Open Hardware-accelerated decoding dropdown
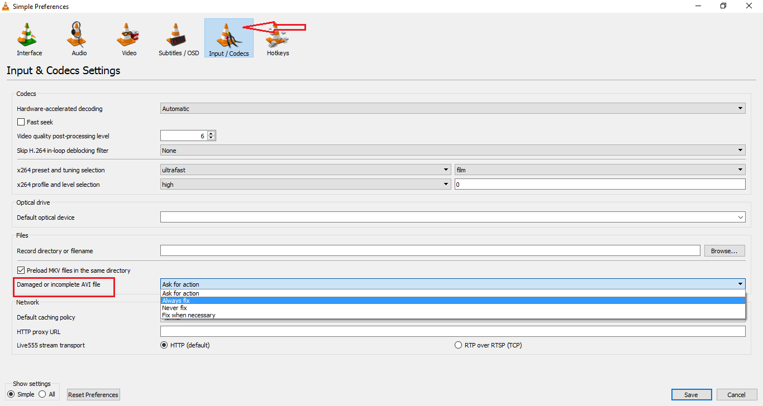This screenshot has width=763, height=406. pos(740,108)
